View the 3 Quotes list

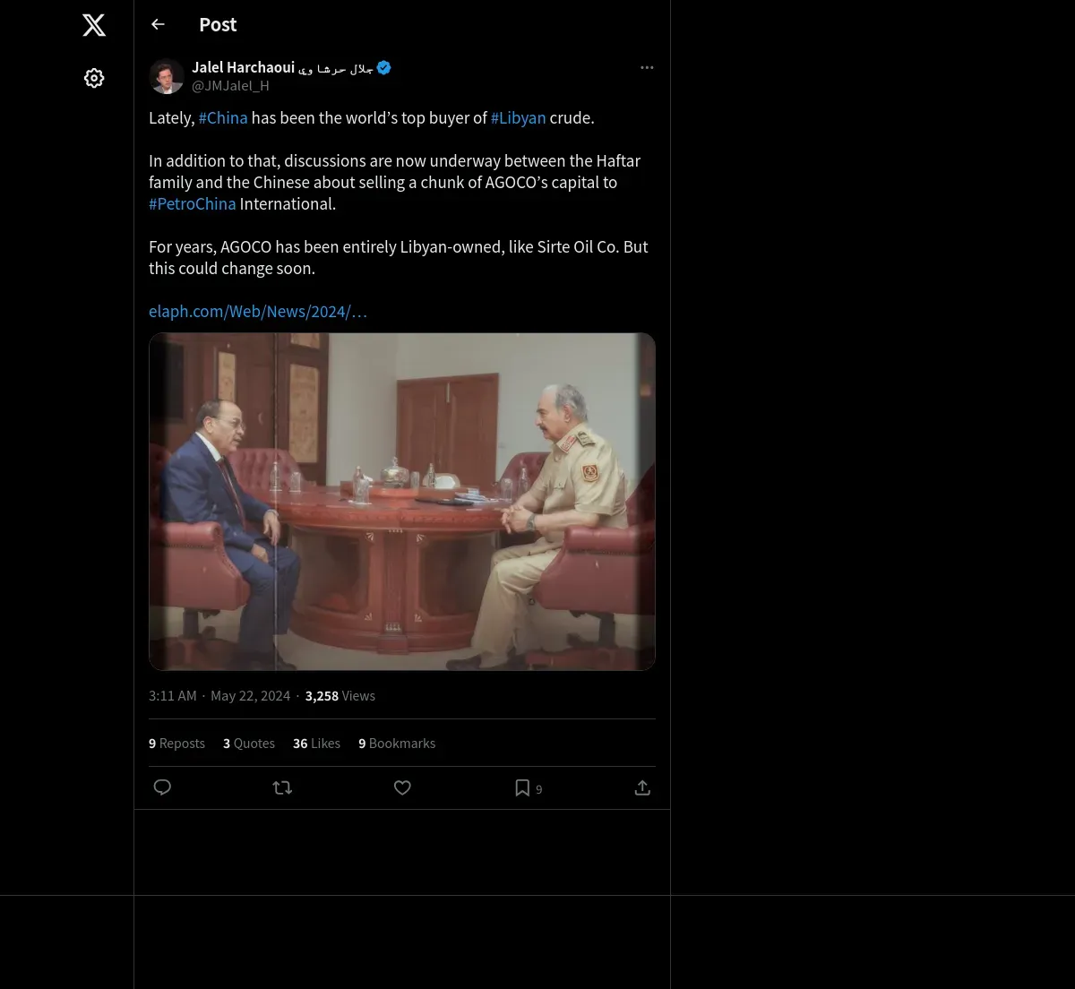point(249,744)
